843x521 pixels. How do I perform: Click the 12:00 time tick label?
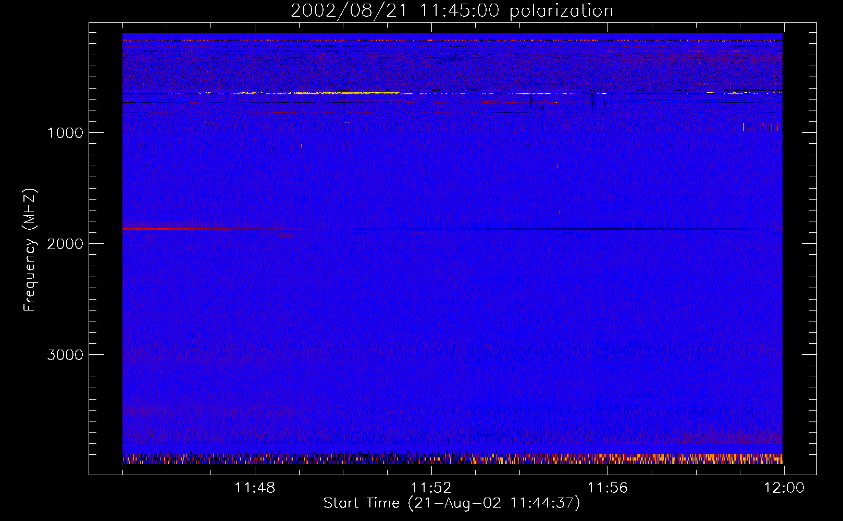784,488
